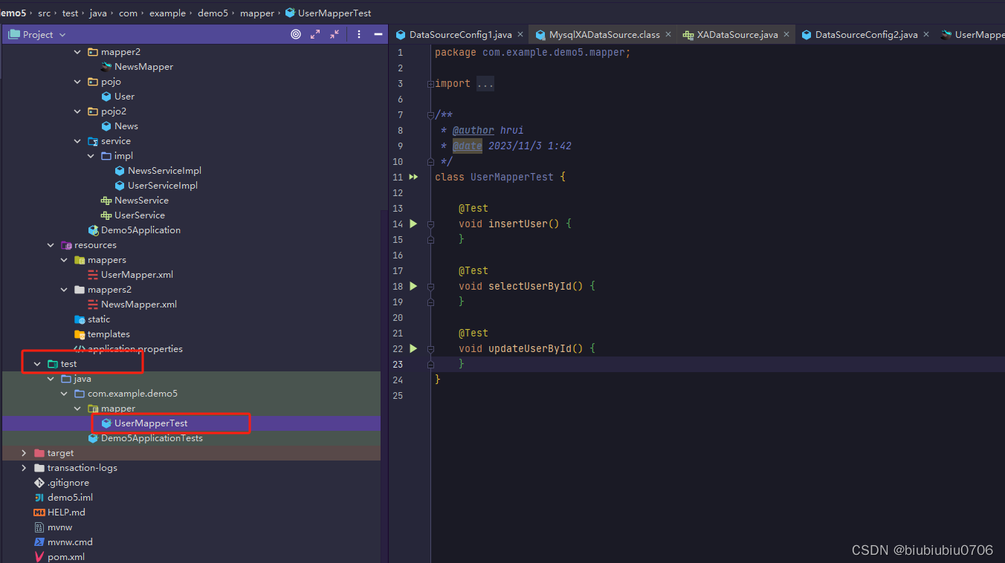The height and width of the screenshot is (563, 1005).
Task: Click the News class icon under pojo2
Action: 106,126
